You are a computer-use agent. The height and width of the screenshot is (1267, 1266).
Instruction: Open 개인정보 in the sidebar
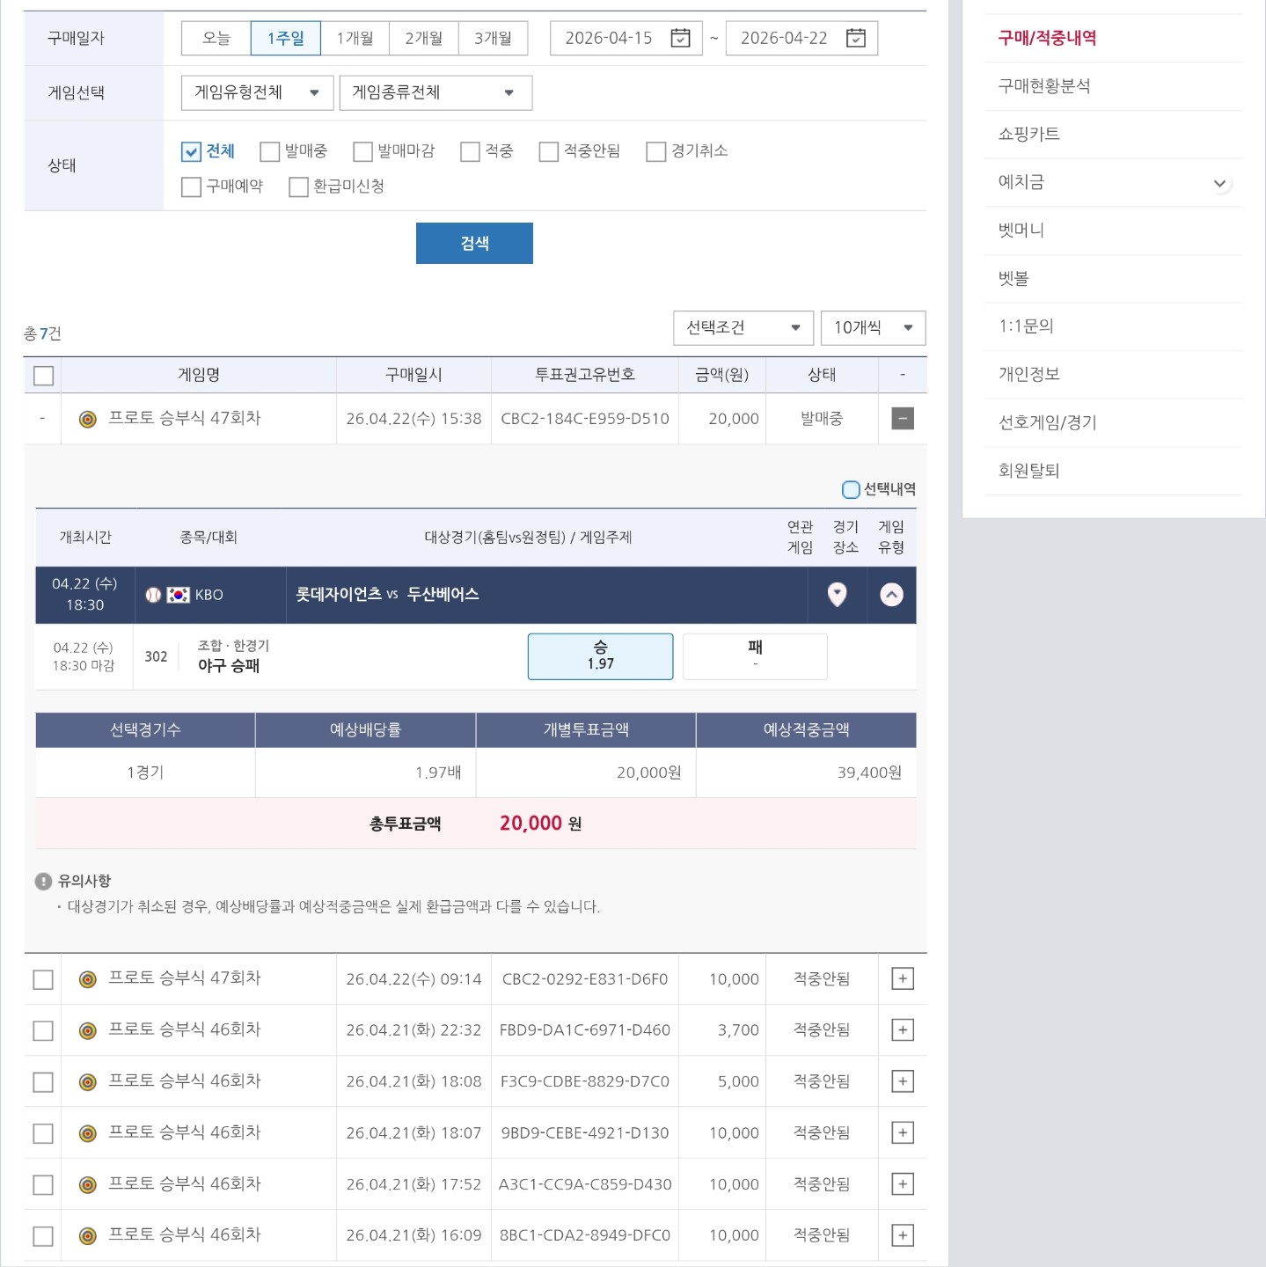point(1028,374)
